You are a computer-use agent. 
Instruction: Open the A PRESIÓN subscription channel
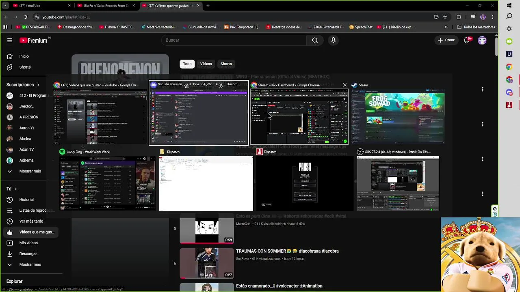coord(28,117)
